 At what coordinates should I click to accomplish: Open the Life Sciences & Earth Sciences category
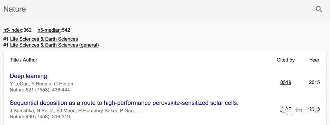44,39
